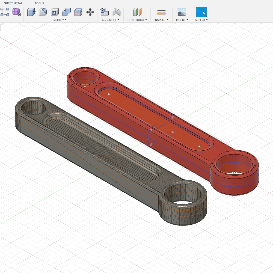Image resolution: width=273 pixels, height=273 pixels.
Task: Select the Shell tool
Action: pyautogui.click(x=55, y=12)
